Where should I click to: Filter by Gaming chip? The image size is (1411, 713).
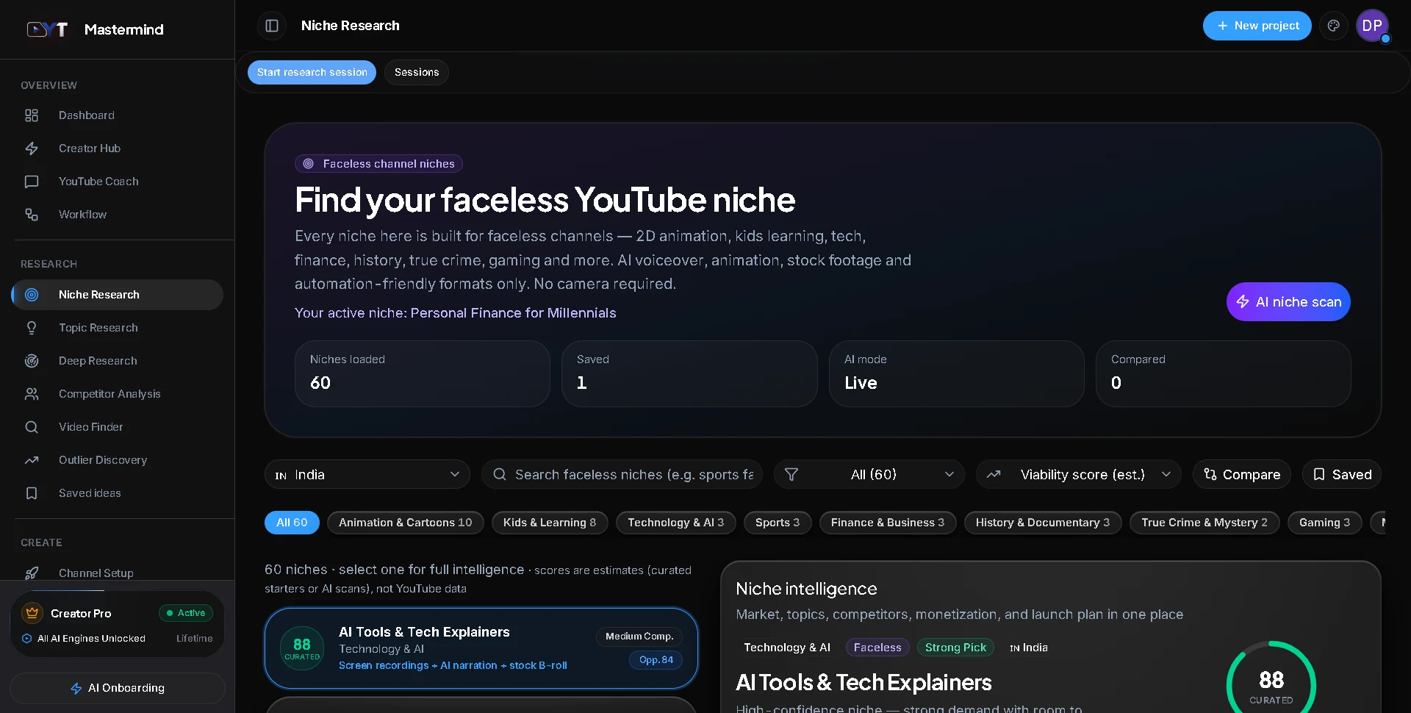coord(1324,523)
